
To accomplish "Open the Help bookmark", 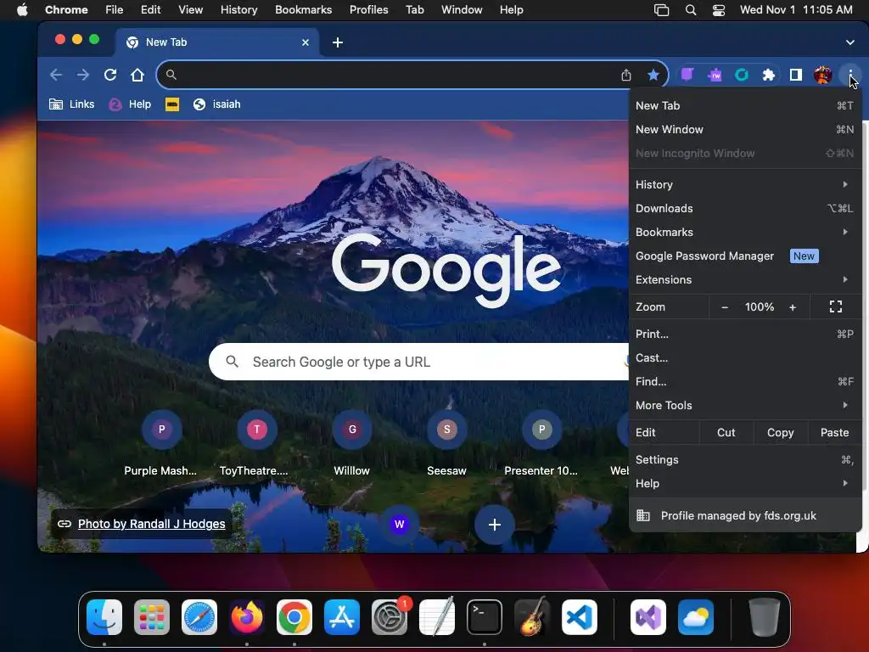I will 130,104.
